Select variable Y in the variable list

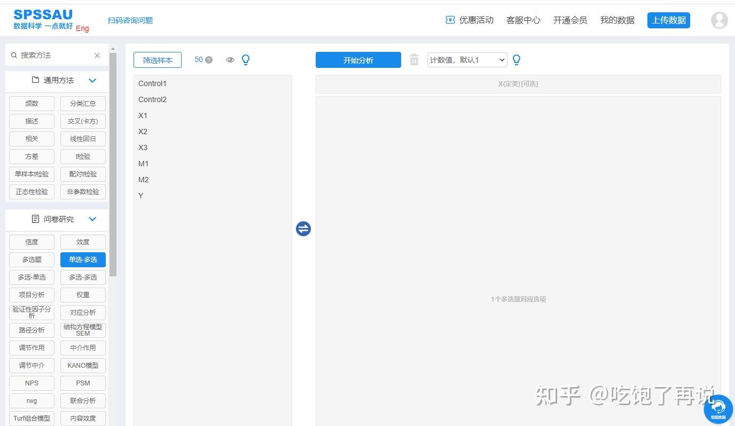pyautogui.click(x=140, y=196)
